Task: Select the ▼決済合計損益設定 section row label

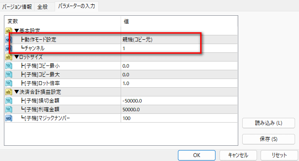Action: coord(38,92)
